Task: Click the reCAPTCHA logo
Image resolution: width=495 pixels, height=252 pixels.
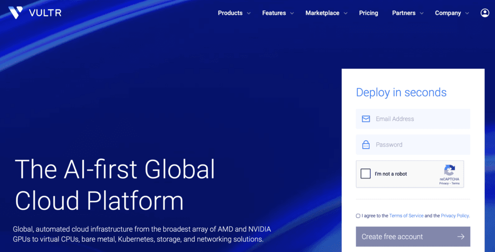Action: 450,170
